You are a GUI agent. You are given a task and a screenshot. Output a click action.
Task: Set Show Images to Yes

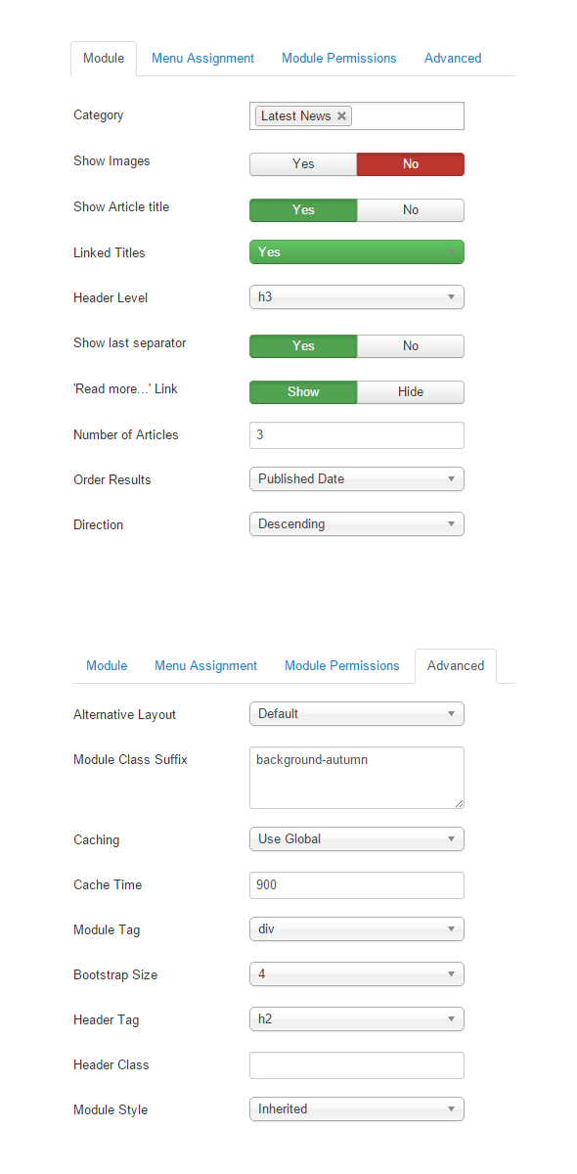[303, 164]
